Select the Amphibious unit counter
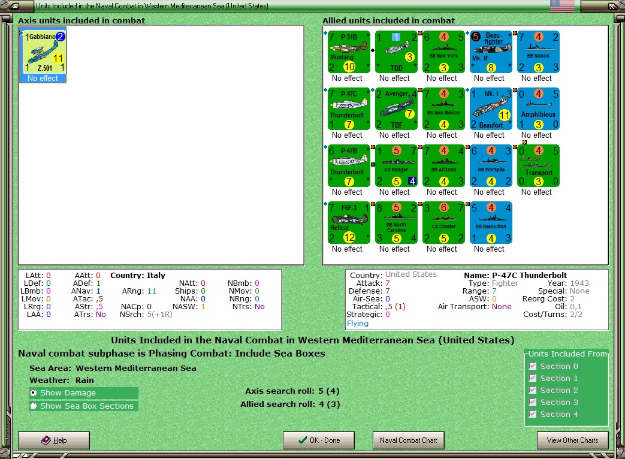The image size is (625, 459). 539,109
